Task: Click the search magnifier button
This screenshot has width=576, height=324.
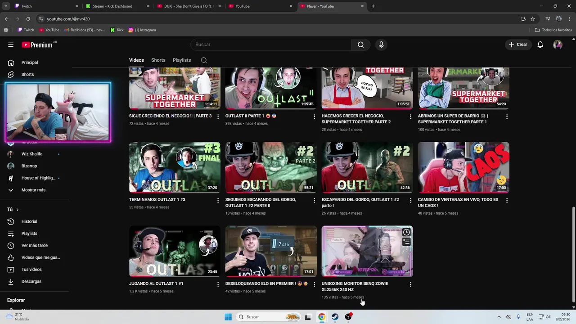Action: point(361,45)
